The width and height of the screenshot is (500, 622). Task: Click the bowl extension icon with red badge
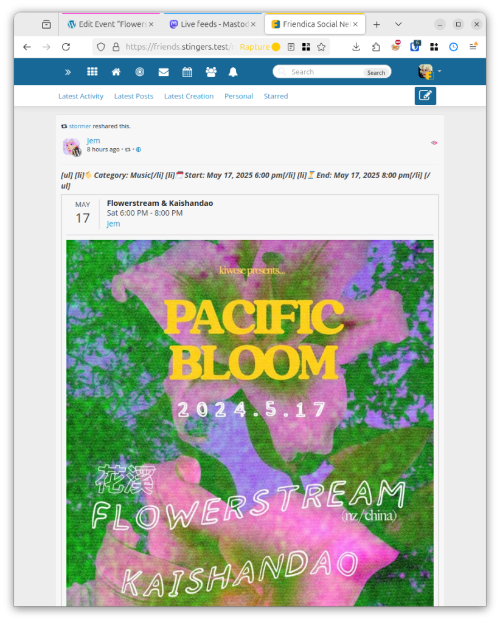[x=395, y=46]
